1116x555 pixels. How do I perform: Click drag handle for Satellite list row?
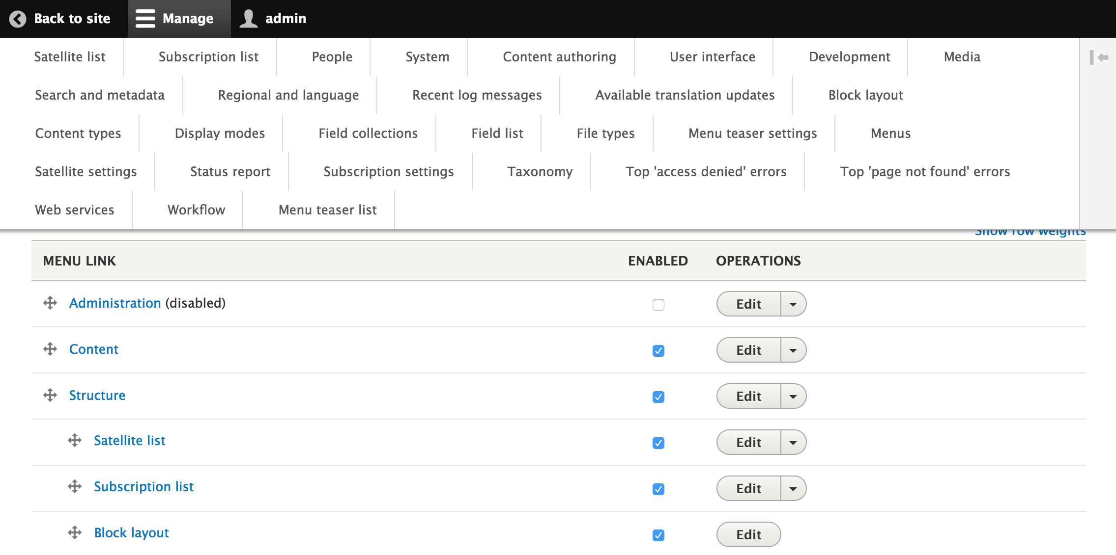tap(75, 440)
